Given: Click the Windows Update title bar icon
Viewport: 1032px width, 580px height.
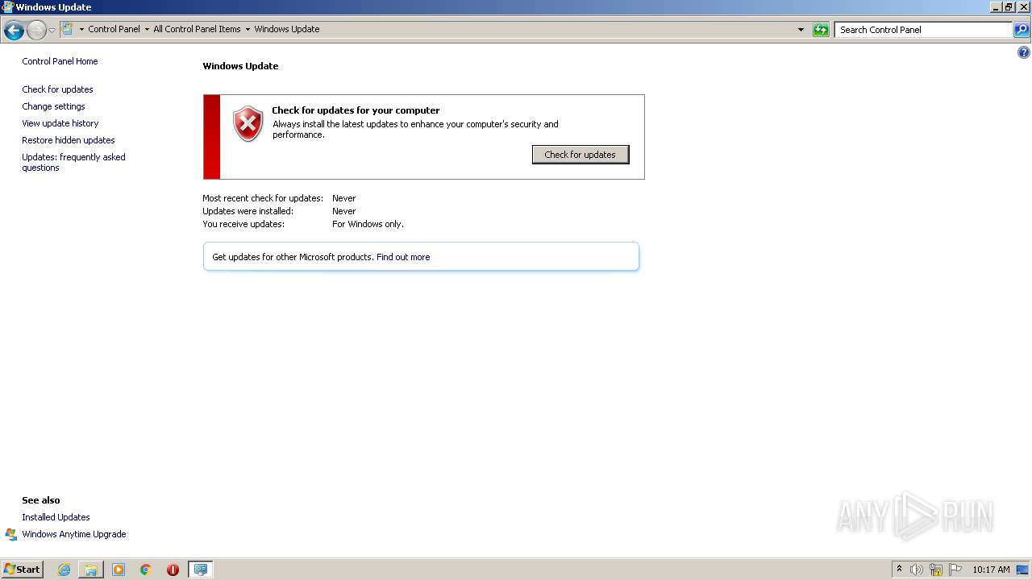Looking at the screenshot, I should [7, 7].
